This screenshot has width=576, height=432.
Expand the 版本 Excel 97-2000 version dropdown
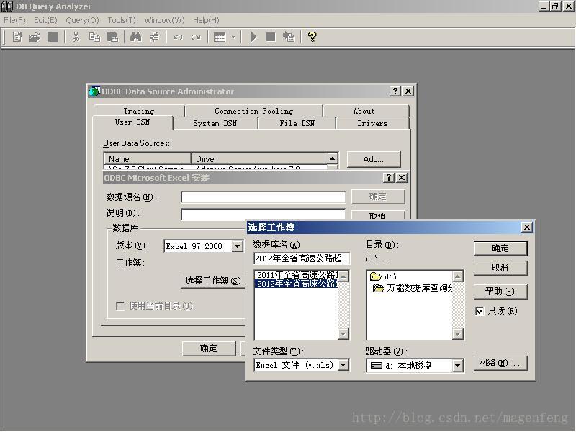(x=238, y=246)
